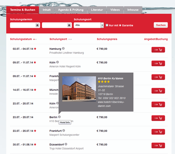
Task: Sort by Schulungsdatum column header
Action: 21,39
